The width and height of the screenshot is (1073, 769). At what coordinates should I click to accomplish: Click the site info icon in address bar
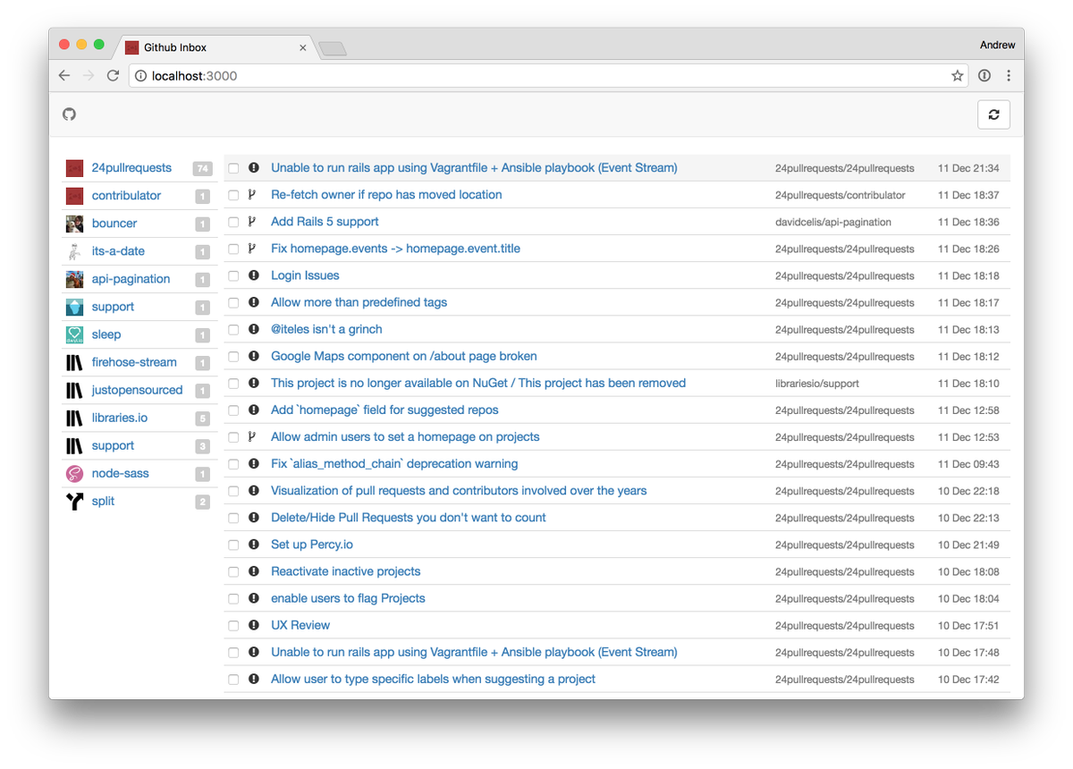[140, 76]
